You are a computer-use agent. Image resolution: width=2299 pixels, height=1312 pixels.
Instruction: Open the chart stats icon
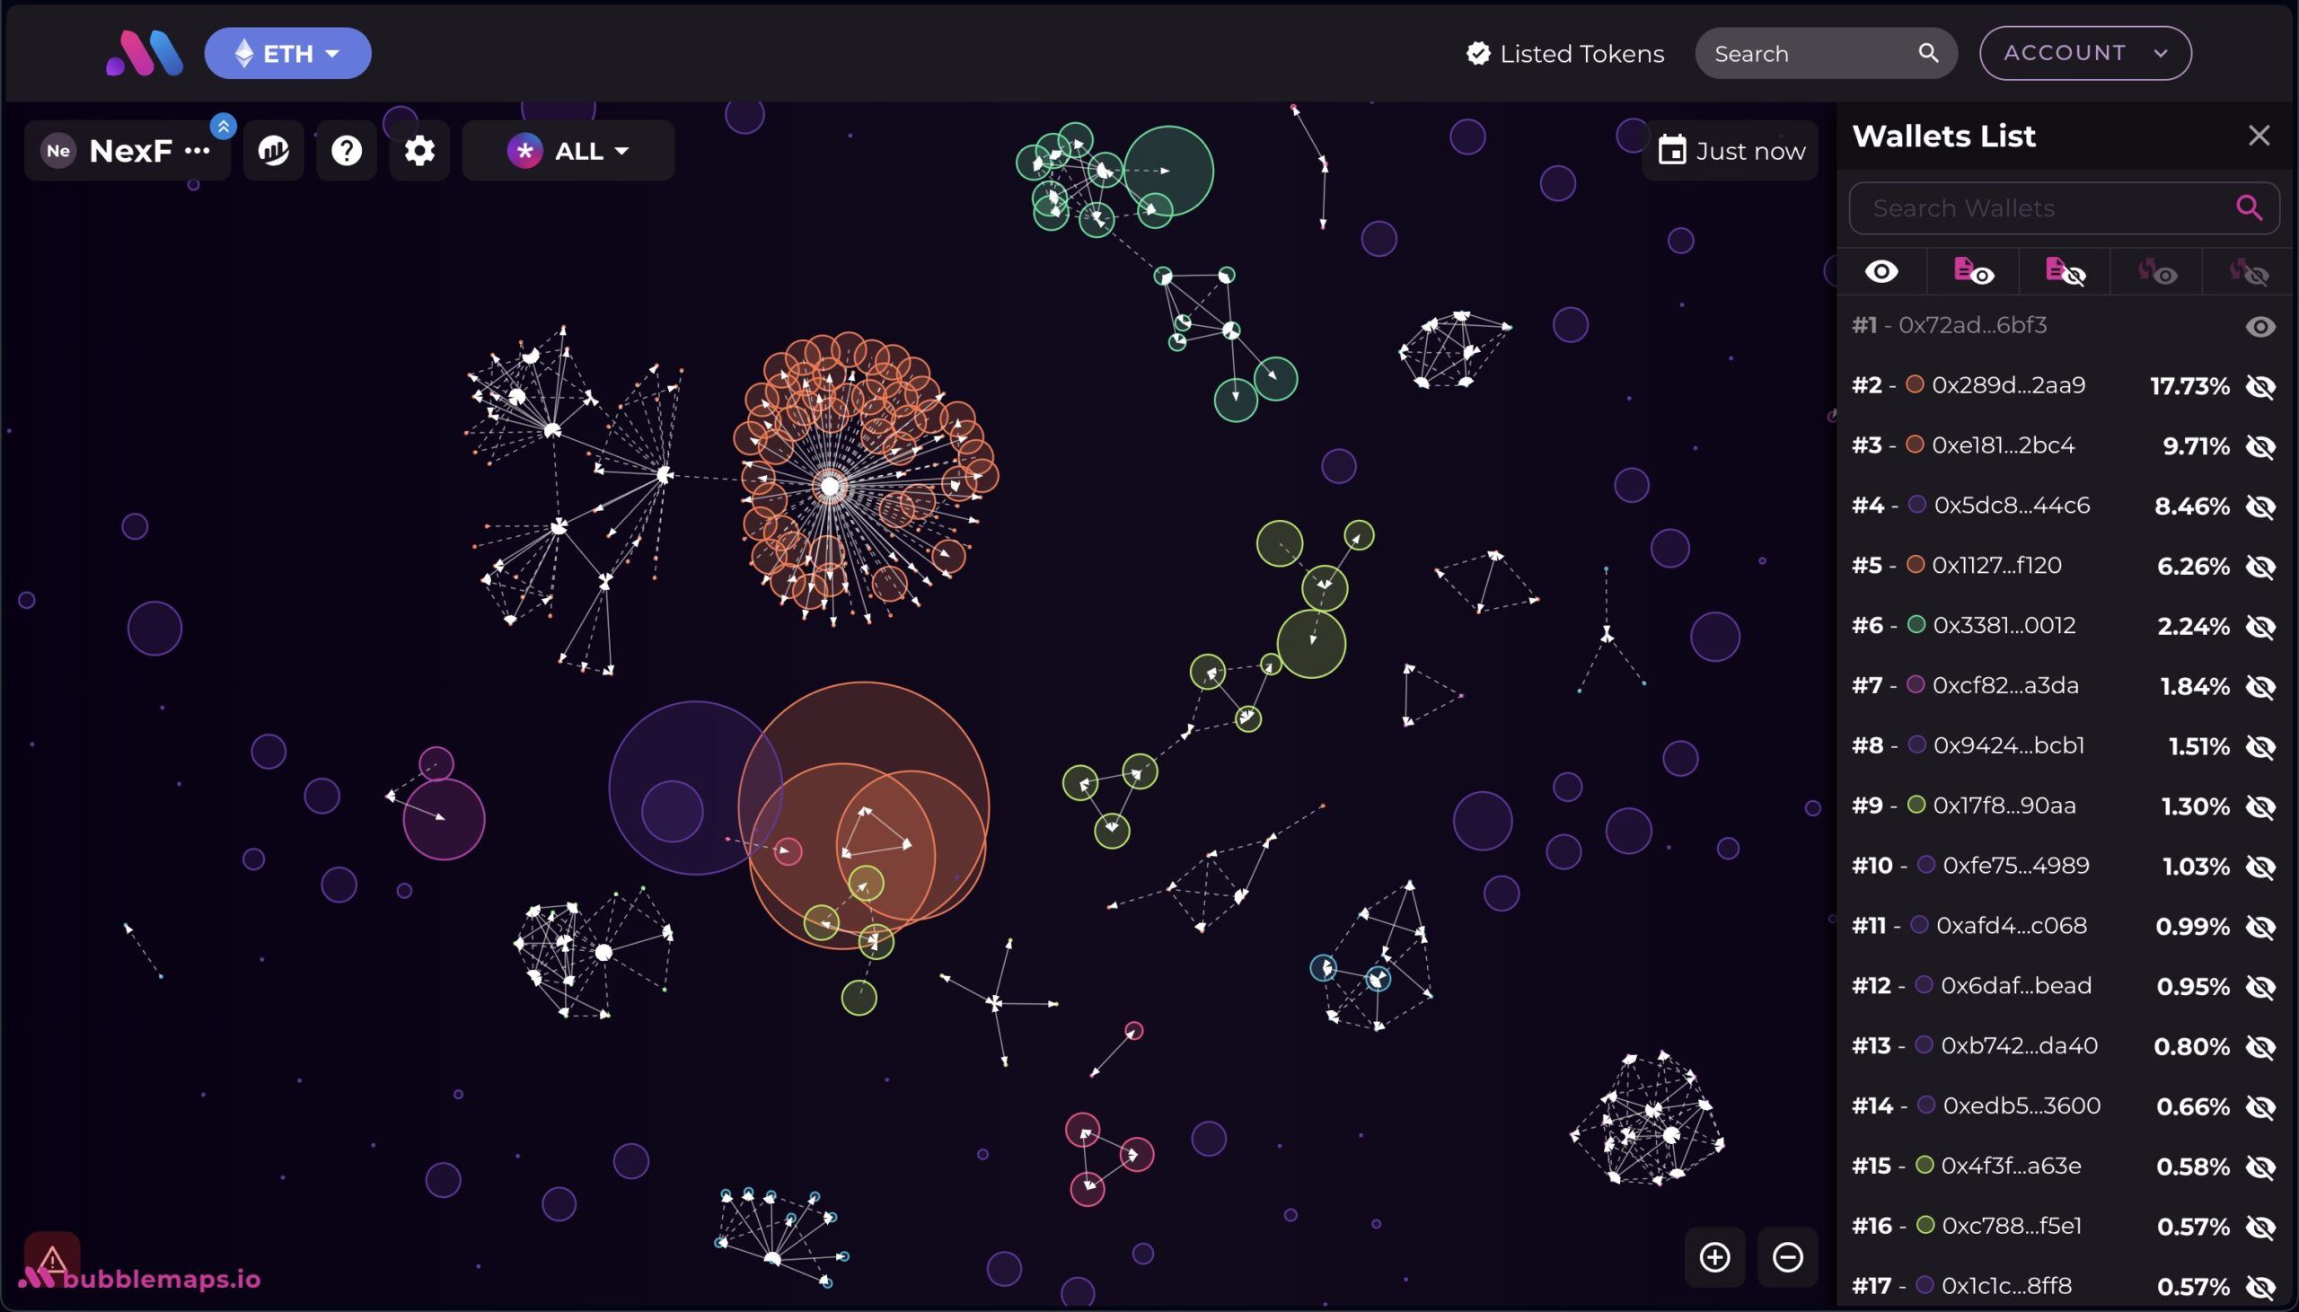[x=274, y=151]
